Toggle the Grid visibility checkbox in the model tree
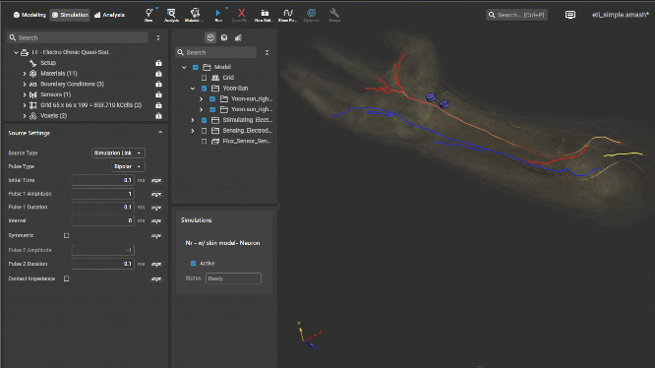Screen dimensions: 655x368 click(x=204, y=78)
